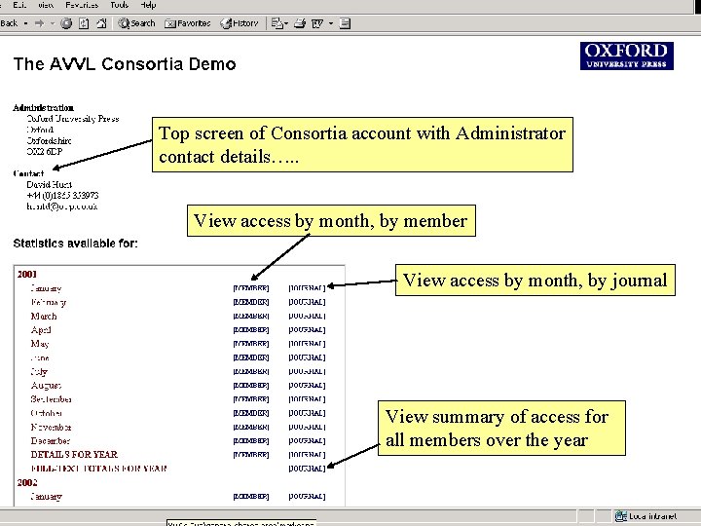Open the Search toolbar button
Screen dimensions: 701x526
tap(136, 23)
